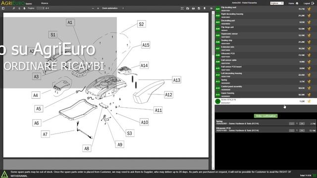Increase quantity of Ultrasonic PCB in order
Screen dimensions: 317x178
pyautogui.click(x=302, y=131)
